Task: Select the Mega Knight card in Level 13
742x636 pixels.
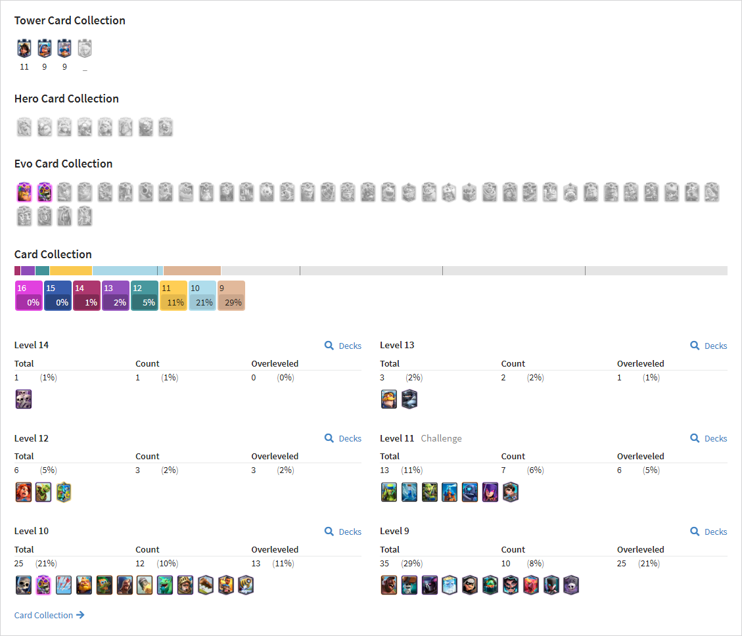Action: point(409,399)
